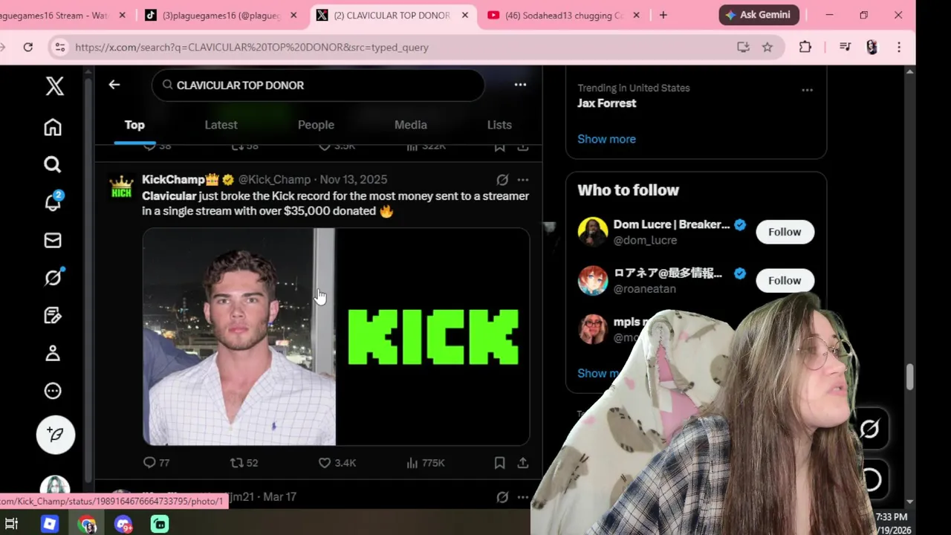951x535 pixels.
Task: Open Notifications bell icon
Action: (53, 202)
